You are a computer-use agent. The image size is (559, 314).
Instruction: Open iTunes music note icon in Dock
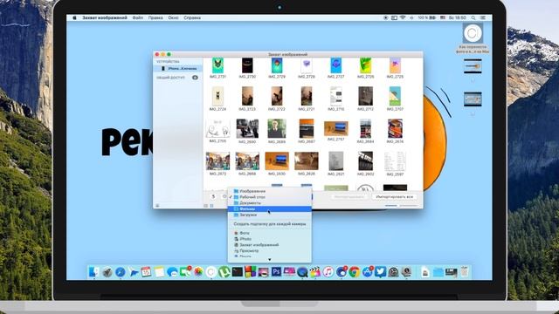tap(328, 272)
